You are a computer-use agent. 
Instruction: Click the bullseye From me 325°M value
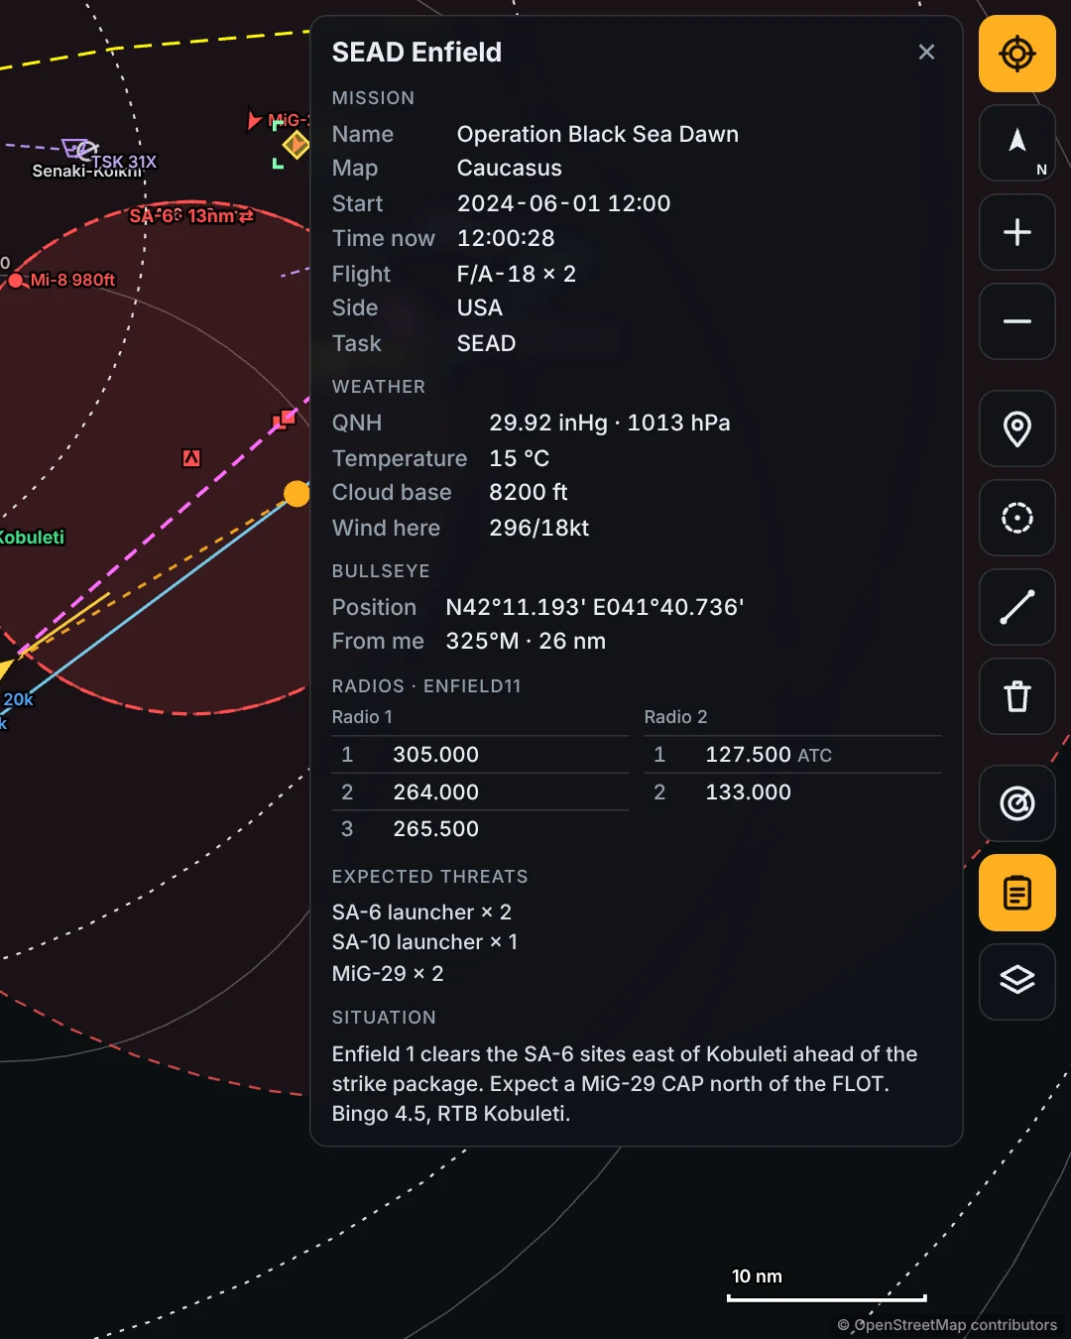click(x=526, y=641)
